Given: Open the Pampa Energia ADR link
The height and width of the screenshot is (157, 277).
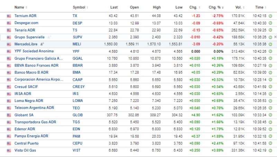Looking at the screenshot, I should tap(31, 136).
